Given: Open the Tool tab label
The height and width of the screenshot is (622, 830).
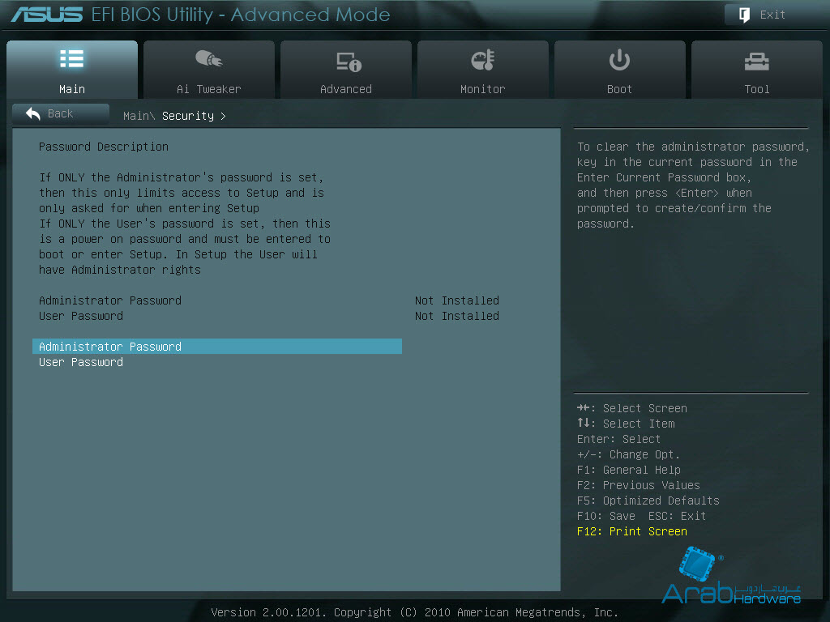Looking at the screenshot, I should pyautogui.click(x=756, y=89).
